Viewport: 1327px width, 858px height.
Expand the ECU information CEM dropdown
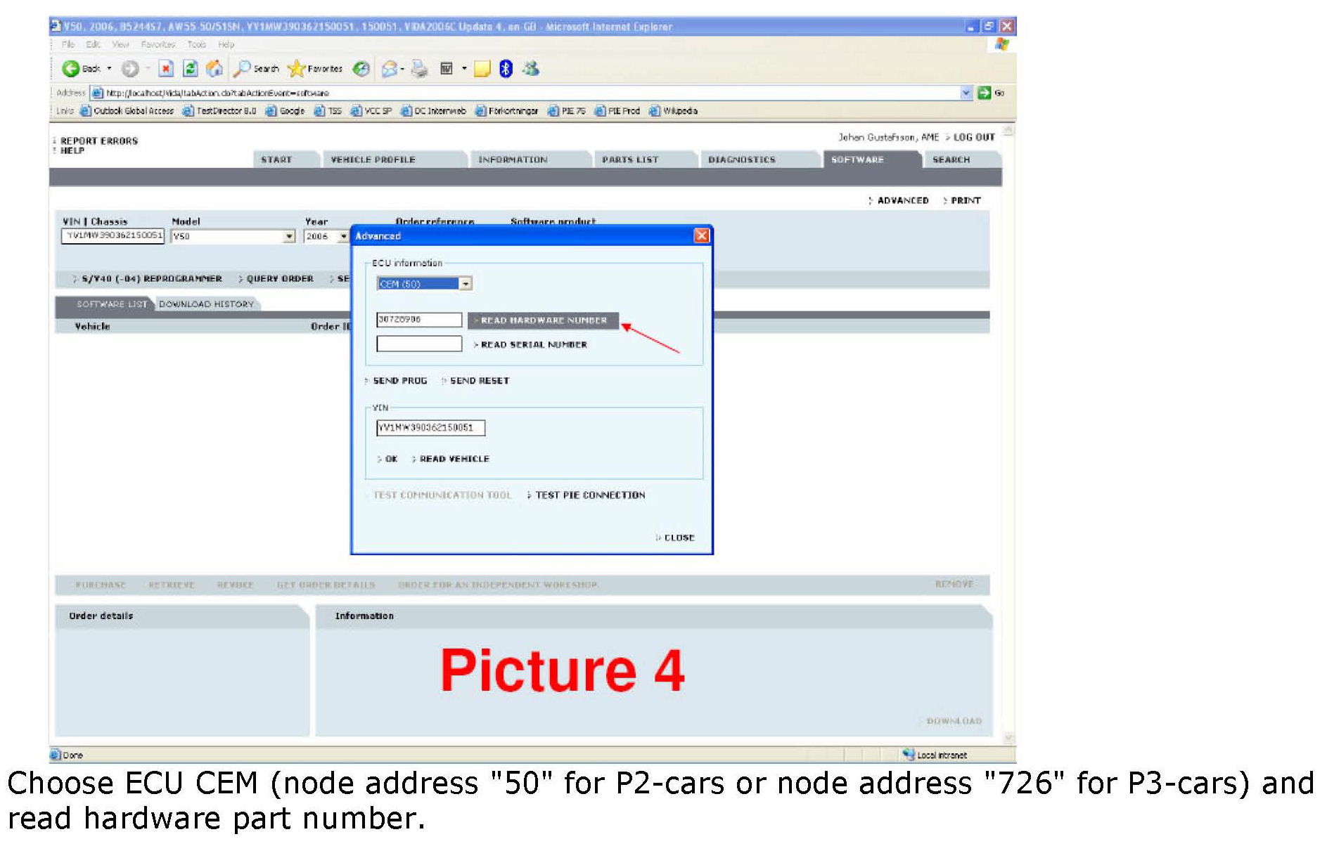pyautogui.click(x=465, y=284)
